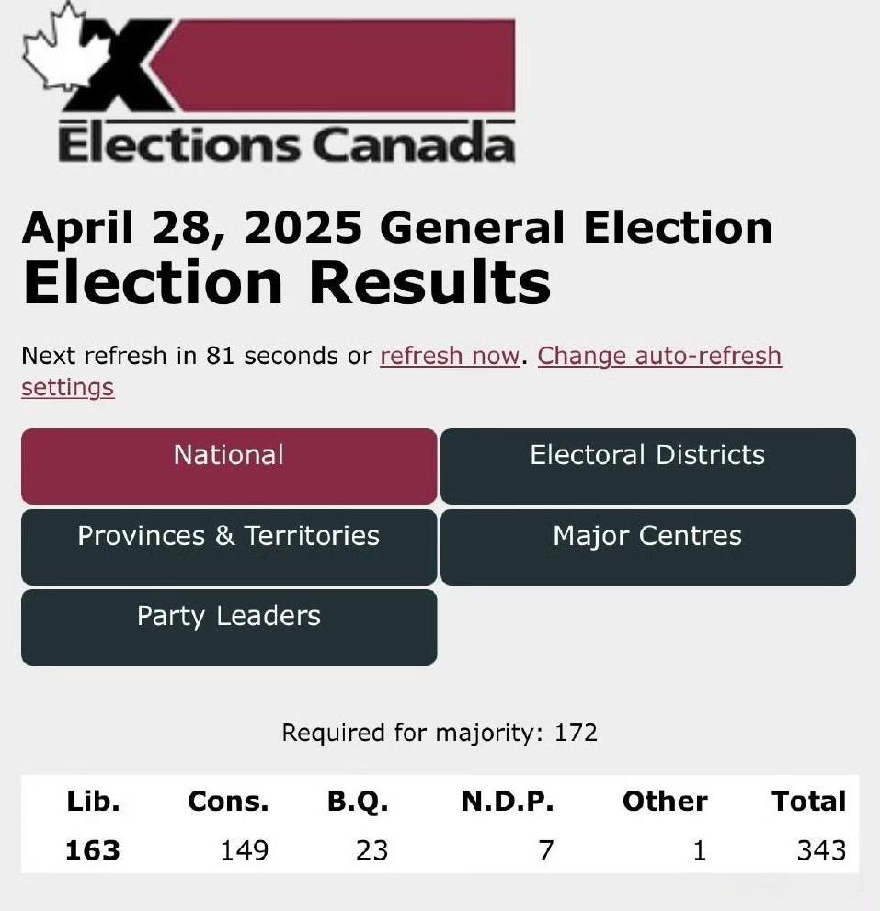Click the Elections Canada wordmark text
The image size is (880, 911).
[x=287, y=143]
